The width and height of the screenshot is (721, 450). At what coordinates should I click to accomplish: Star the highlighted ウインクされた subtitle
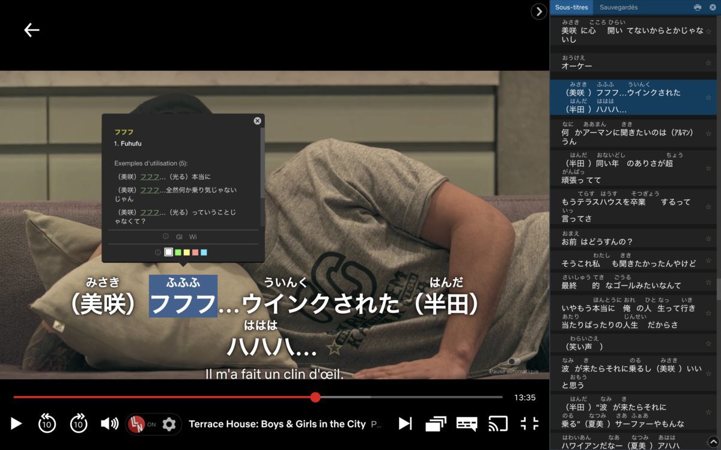pos(707,98)
